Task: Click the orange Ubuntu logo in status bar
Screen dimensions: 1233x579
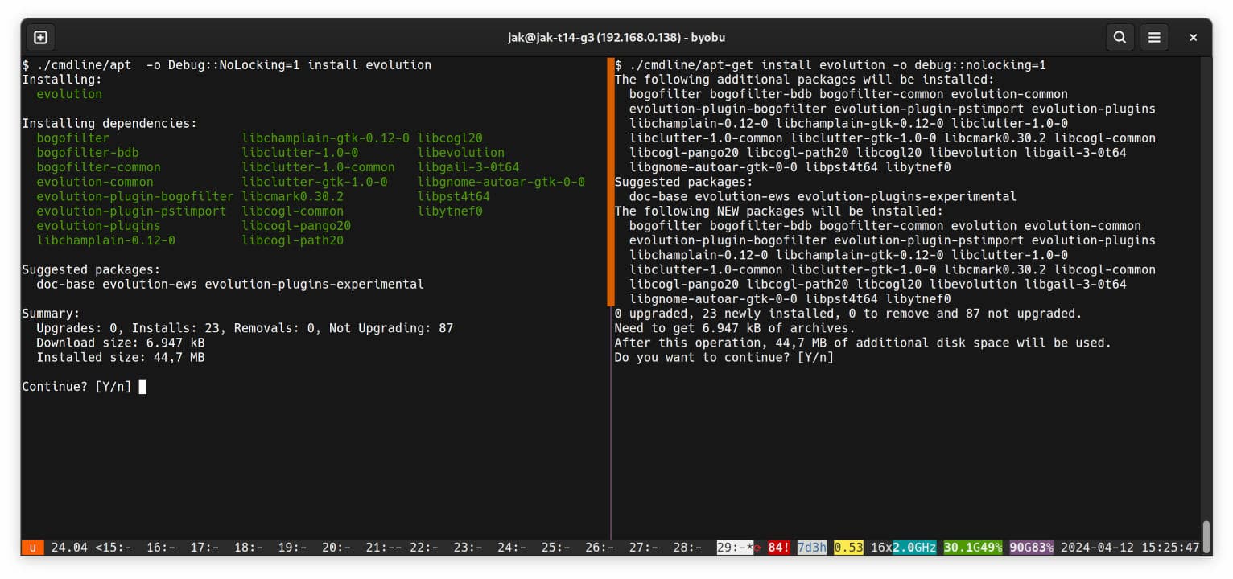Action: tap(32, 548)
